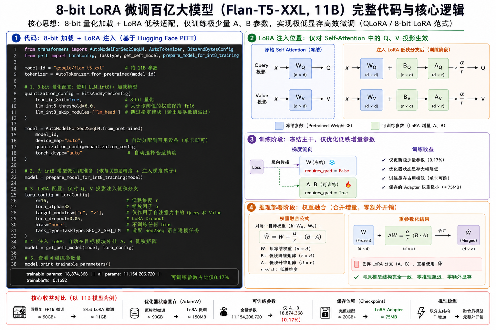
Task: Click the red swatch beside 丢弃 LoRA 分支
Action: pyautogui.click(x=356, y=264)
